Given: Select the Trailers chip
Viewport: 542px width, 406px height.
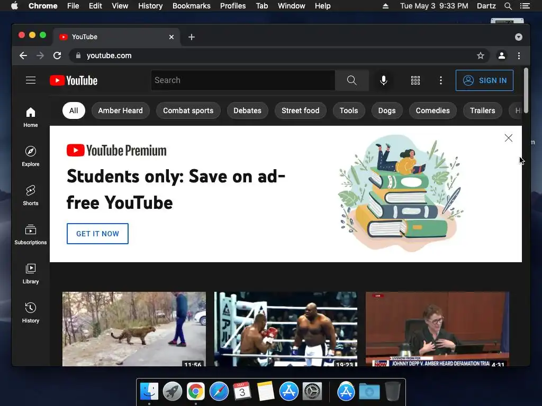Looking at the screenshot, I should point(482,110).
